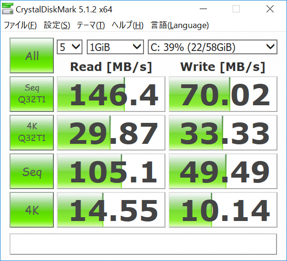Viewport: 287px width, 261px height.
Task: Click the empty comment field at bottom
Action: [x=143, y=244]
